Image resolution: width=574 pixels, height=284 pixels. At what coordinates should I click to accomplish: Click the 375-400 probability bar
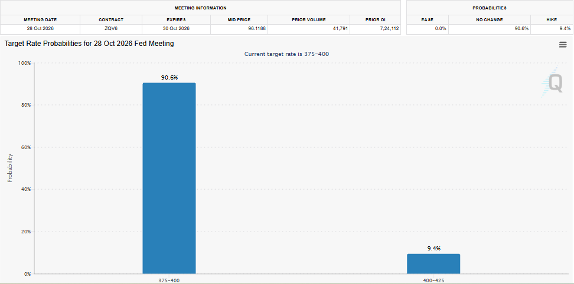point(169,178)
